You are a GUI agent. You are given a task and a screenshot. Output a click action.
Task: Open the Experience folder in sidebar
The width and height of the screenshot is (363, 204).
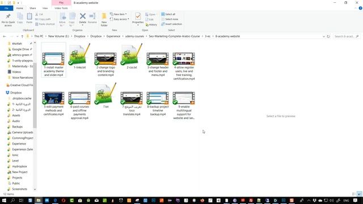19,143
